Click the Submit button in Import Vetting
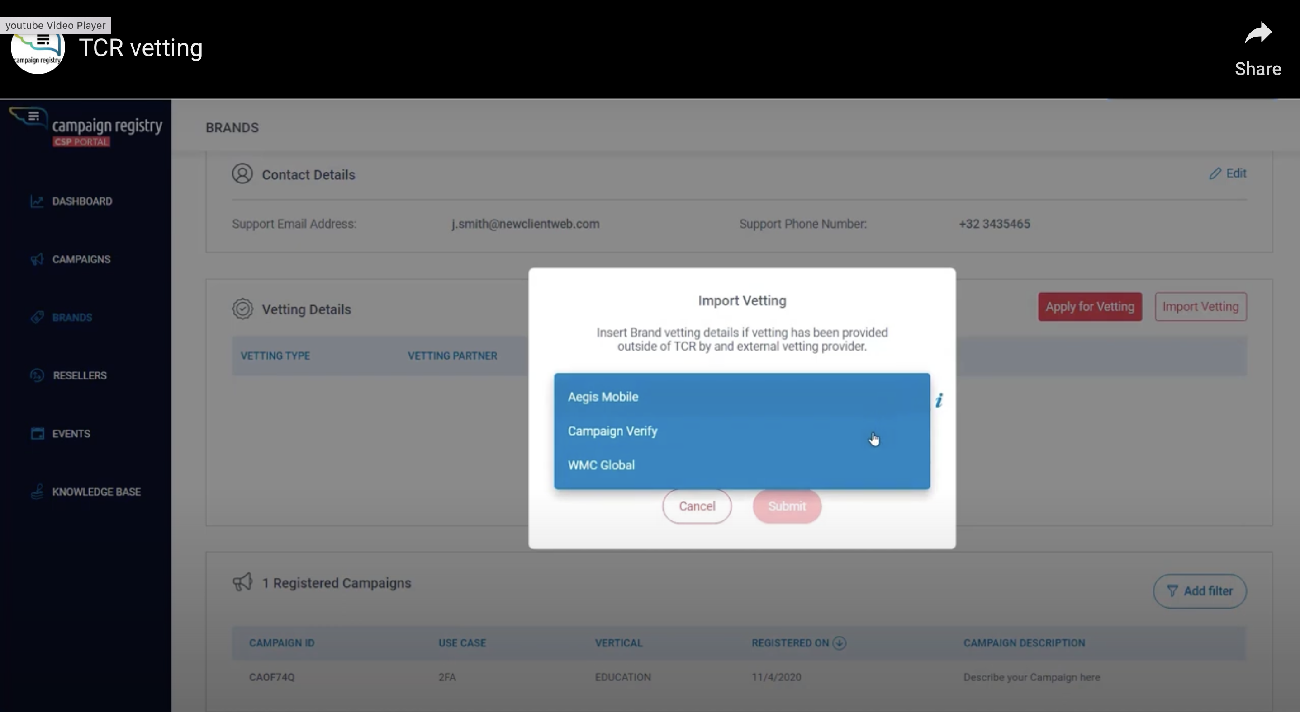 (787, 506)
